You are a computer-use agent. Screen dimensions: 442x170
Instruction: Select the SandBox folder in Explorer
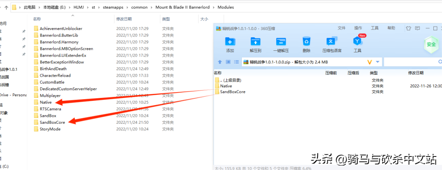(x=48, y=116)
